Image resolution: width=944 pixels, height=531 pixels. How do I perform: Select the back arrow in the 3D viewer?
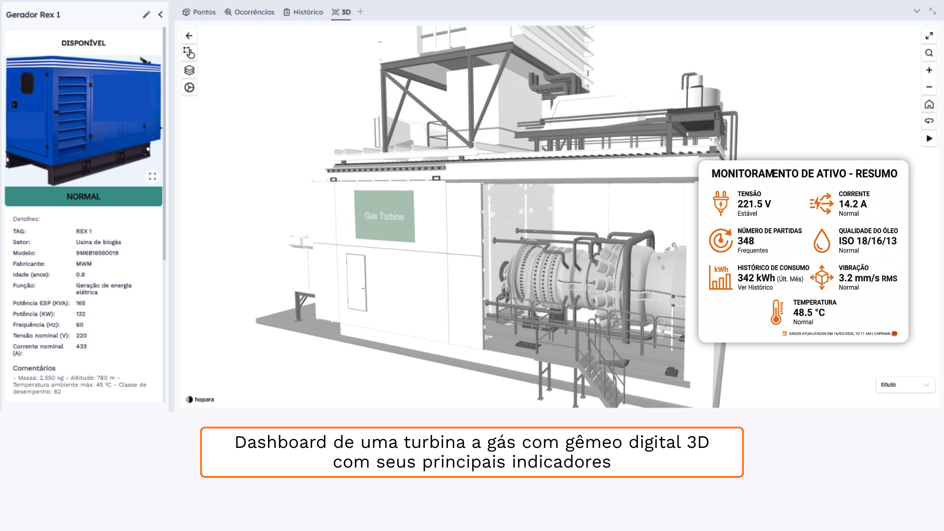click(x=189, y=35)
